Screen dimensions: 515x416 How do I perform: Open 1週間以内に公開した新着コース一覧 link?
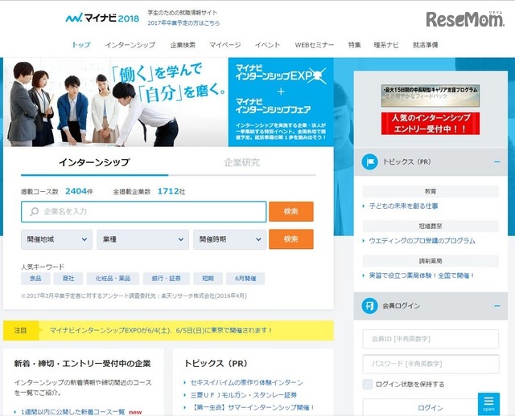pos(73,412)
